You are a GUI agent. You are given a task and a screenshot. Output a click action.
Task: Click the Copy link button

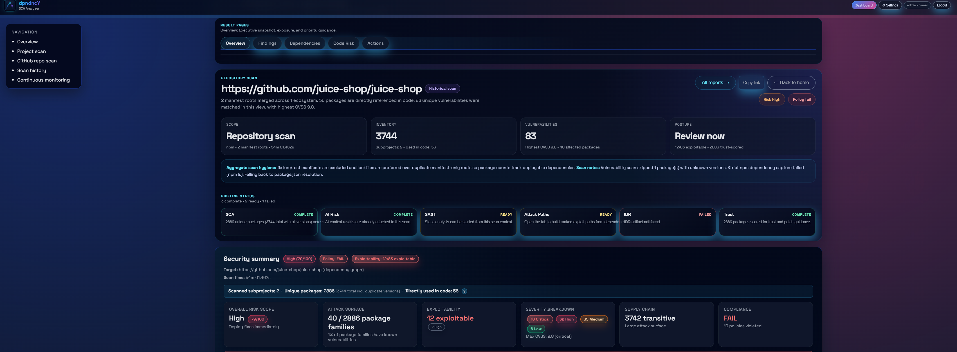point(751,82)
